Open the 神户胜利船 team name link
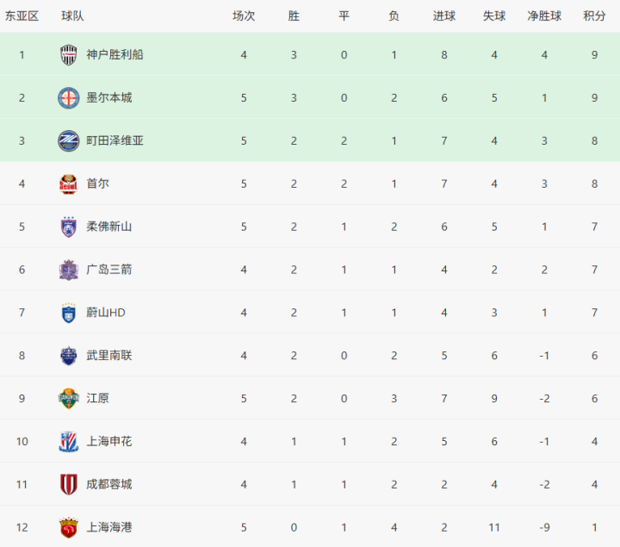Screen dimensions: 620x547 click(x=115, y=54)
